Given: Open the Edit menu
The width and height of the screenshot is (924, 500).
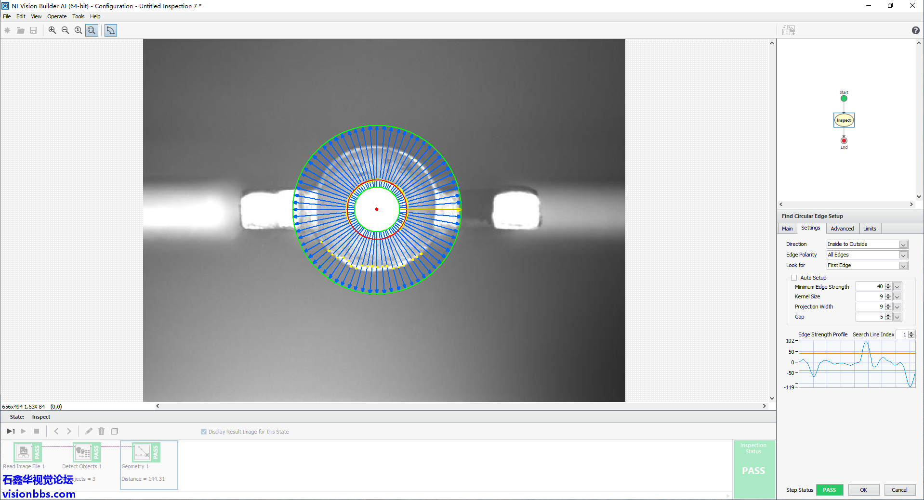Looking at the screenshot, I should 21,16.
